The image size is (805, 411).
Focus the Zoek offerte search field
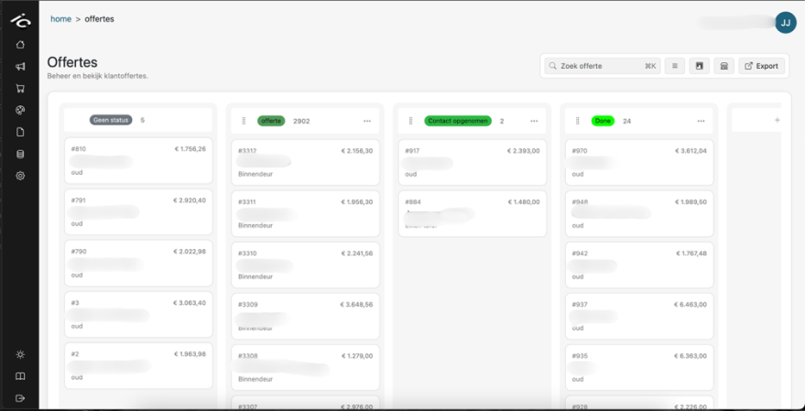coord(603,66)
